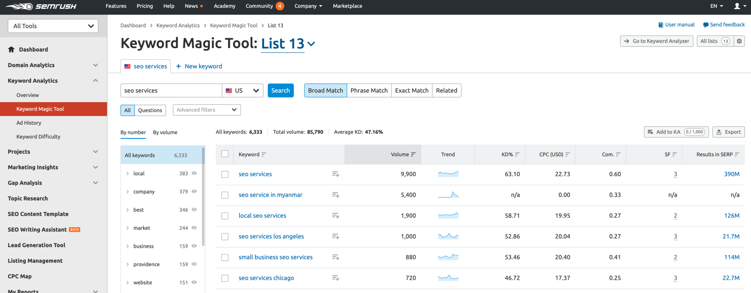The image size is (751, 293).
Task: Toggle eye icon for 'best' group
Action: [x=194, y=209]
